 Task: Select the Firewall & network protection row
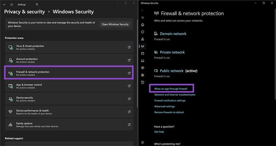69,73
